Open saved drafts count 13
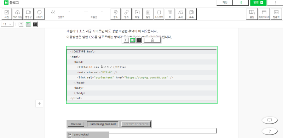This screenshot has height=138, width=283. 241,2
